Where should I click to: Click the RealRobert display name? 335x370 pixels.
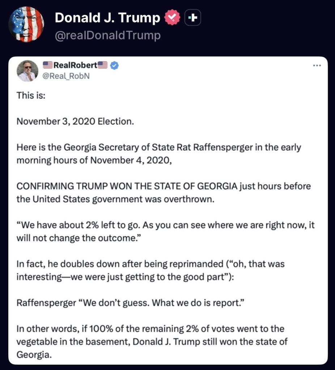(x=75, y=65)
